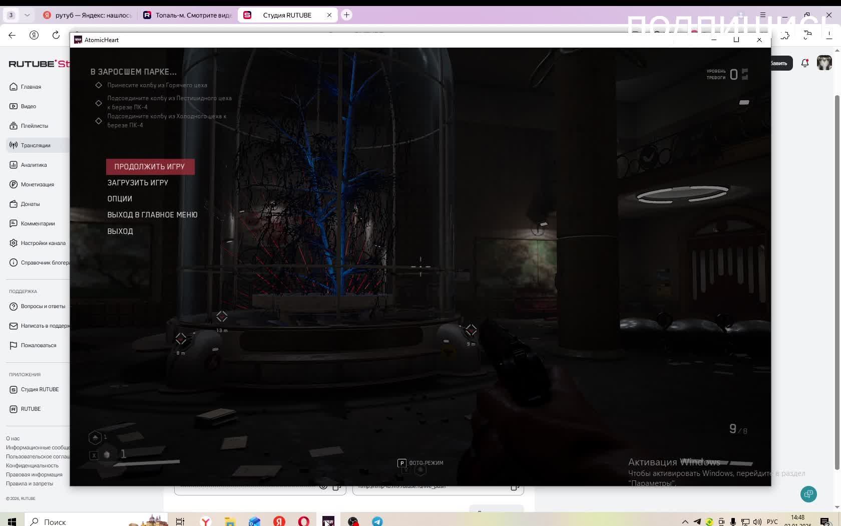This screenshot has height=526, width=841.
Task: Click the quest title 'В ЗАРОСШЕМ ПАРКЕ...'
Action: click(x=134, y=72)
